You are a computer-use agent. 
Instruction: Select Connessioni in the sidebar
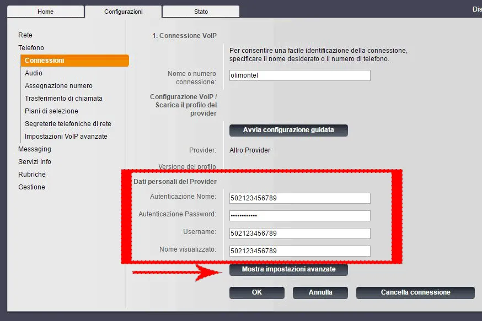pyautogui.click(x=44, y=61)
